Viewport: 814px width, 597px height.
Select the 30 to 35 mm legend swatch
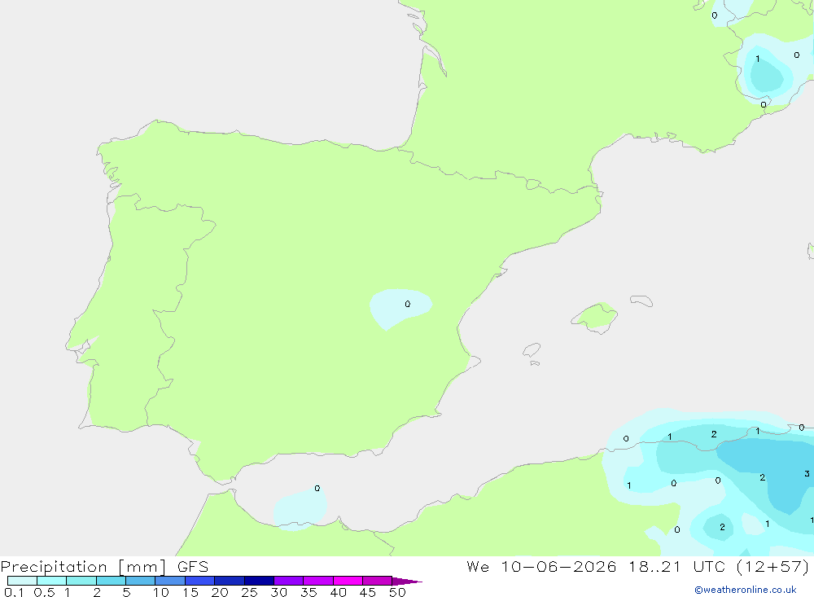(289, 581)
